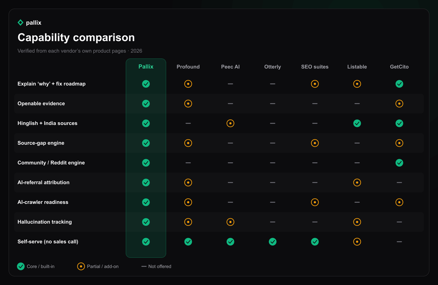Click the 'Source-gap engine' row label
The height and width of the screenshot is (285, 438).
pos(41,143)
